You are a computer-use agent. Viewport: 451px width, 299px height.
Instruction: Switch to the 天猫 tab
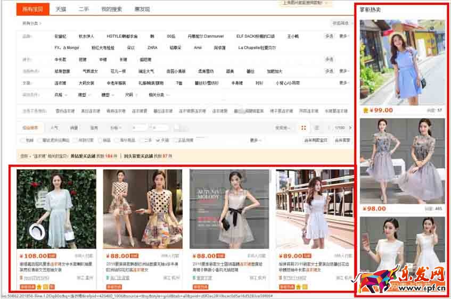point(61,10)
